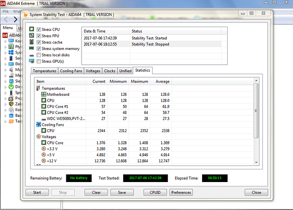Click the Stress cache chip icon
Screen dimensions: 293x210
point(31,42)
